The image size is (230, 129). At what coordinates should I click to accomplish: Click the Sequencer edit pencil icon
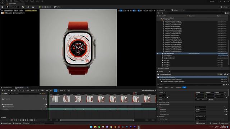tap(50, 91)
